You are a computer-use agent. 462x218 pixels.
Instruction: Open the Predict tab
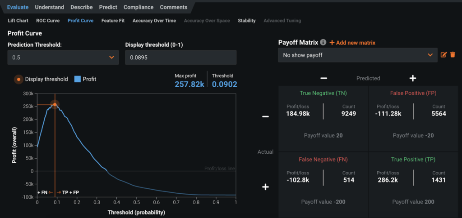pyautogui.click(x=108, y=7)
